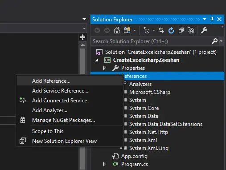Viewport: 226px width, 170px height.
Task: Click the Pending Changes Filter clock icon
Action: pos(146,30)
